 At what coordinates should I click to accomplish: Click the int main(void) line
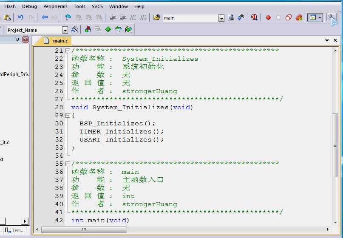100,220
